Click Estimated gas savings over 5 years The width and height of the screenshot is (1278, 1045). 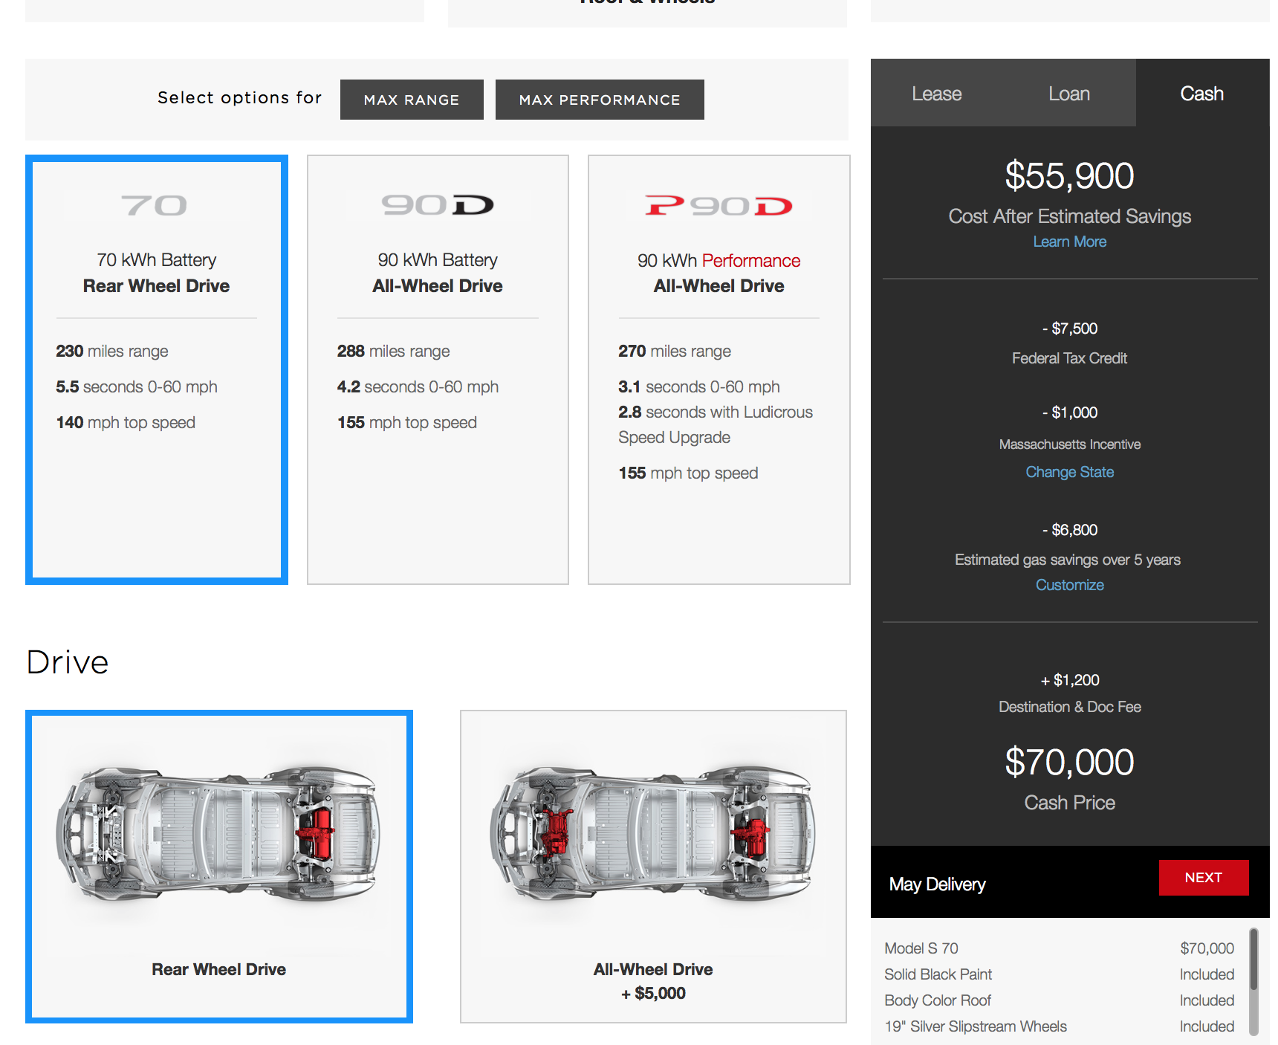1068,560
